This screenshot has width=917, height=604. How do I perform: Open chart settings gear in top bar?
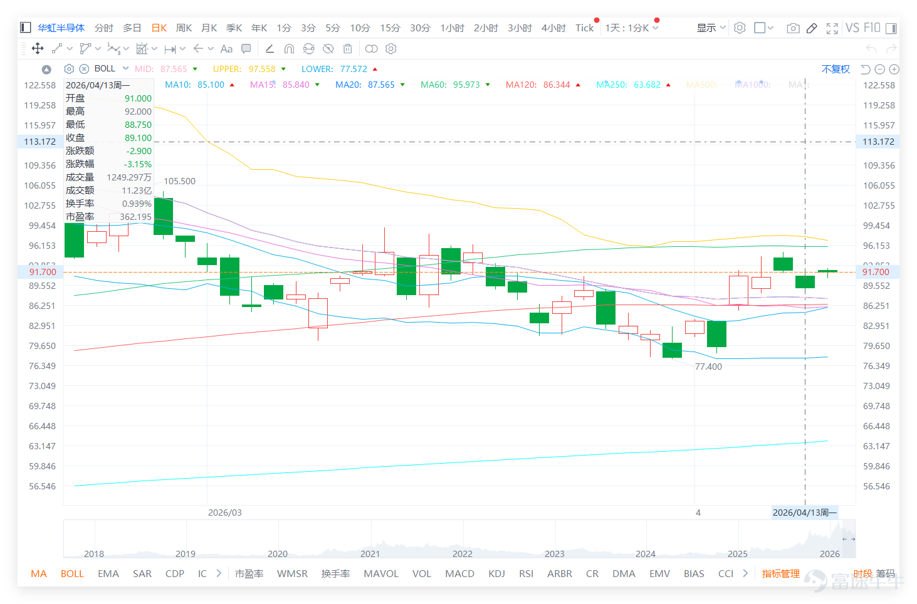coord(740,28)
